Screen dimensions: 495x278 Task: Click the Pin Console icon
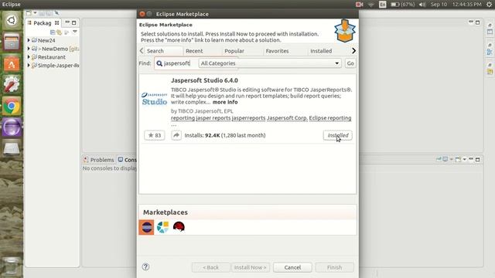[x=439, y=160]
